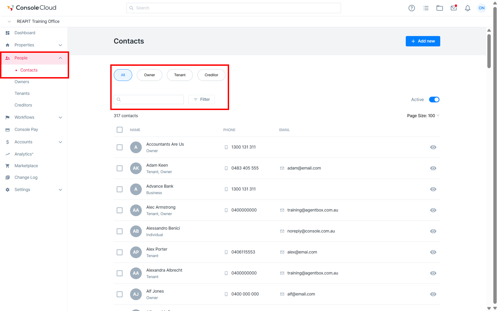Open the notifications bell icon
498x311 pixels.
(x=468, y=8)
